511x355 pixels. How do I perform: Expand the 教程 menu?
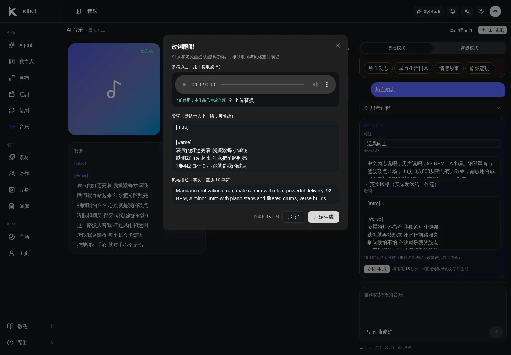[31, 326]
